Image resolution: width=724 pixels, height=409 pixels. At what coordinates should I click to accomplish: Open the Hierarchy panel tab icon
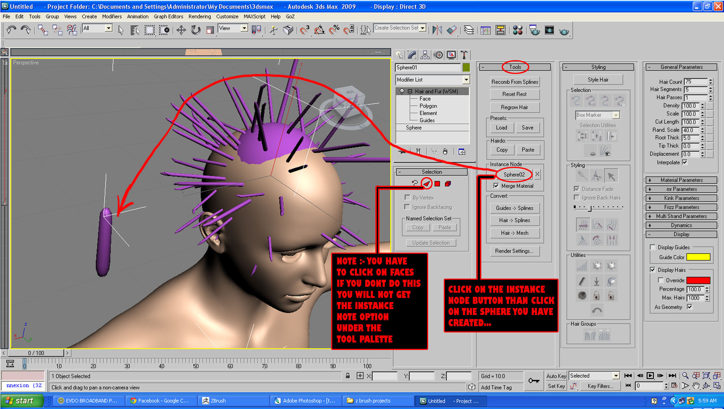[425, 55]
